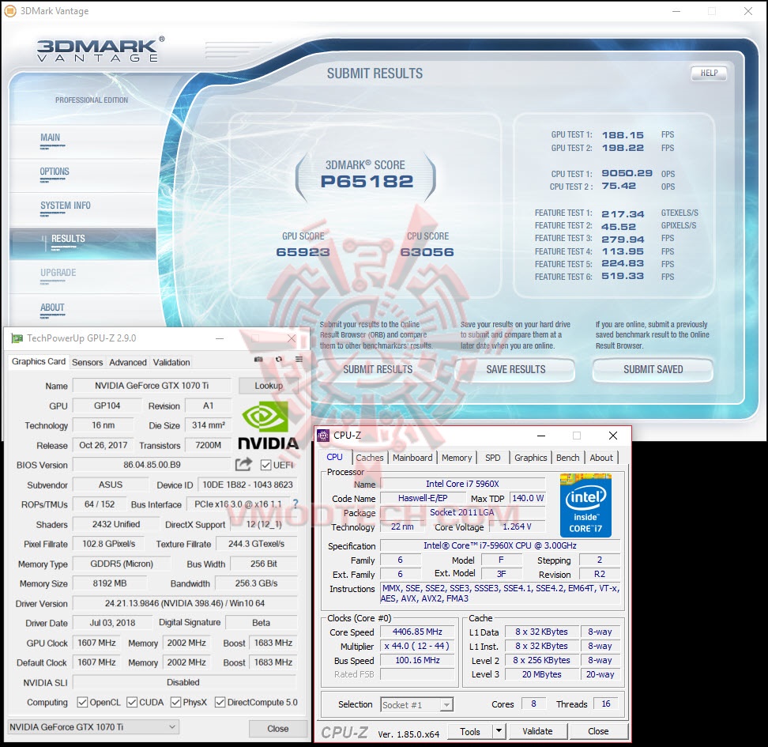Click the NVIDIA logo in GPU-Z
Screen dimensions: 768x747
point(269,425)
